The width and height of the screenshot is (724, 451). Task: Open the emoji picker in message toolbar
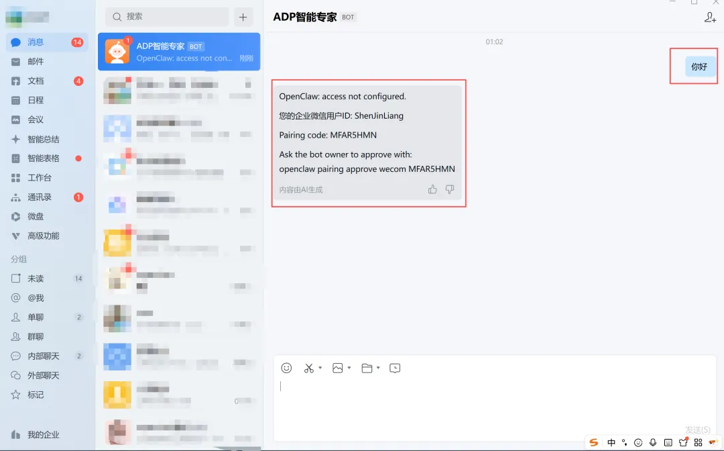(x=286, y=368)
